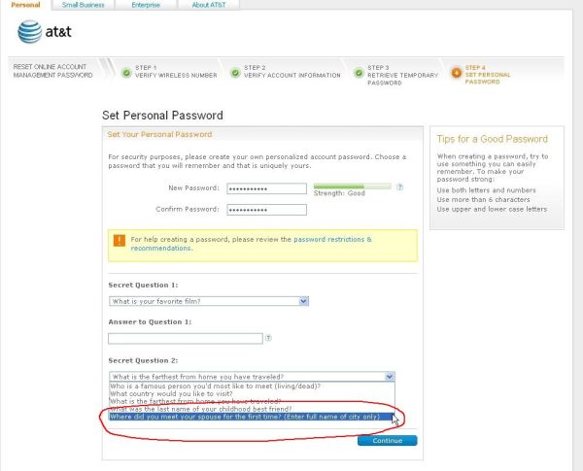Click the Continue button
583x471 pixels.
click(x=387, y=441)
